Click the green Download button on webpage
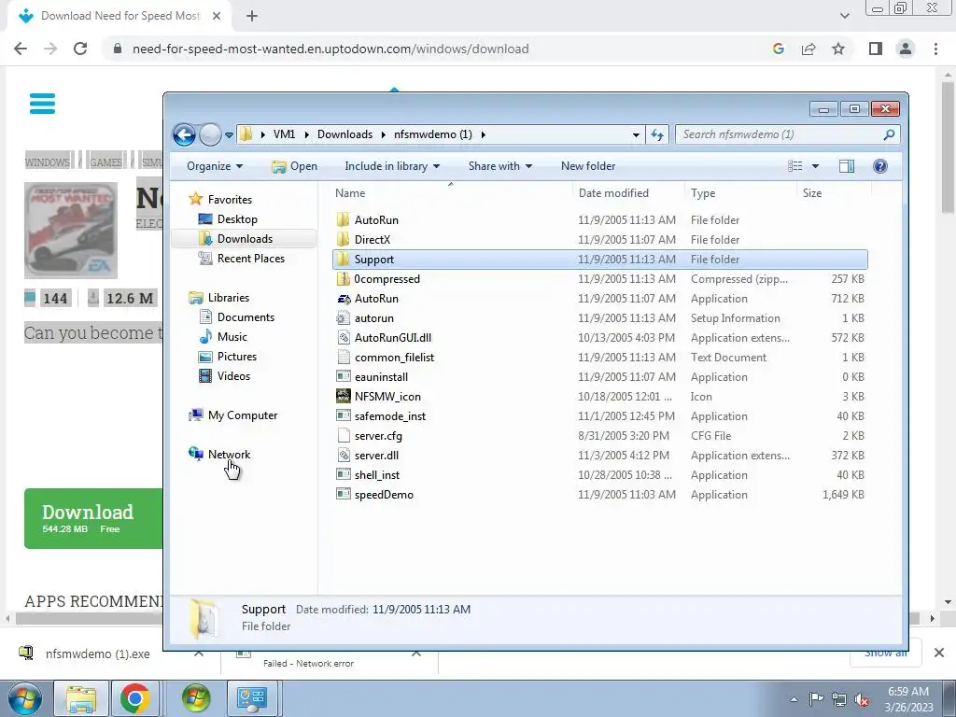 (x=94, y=518)
